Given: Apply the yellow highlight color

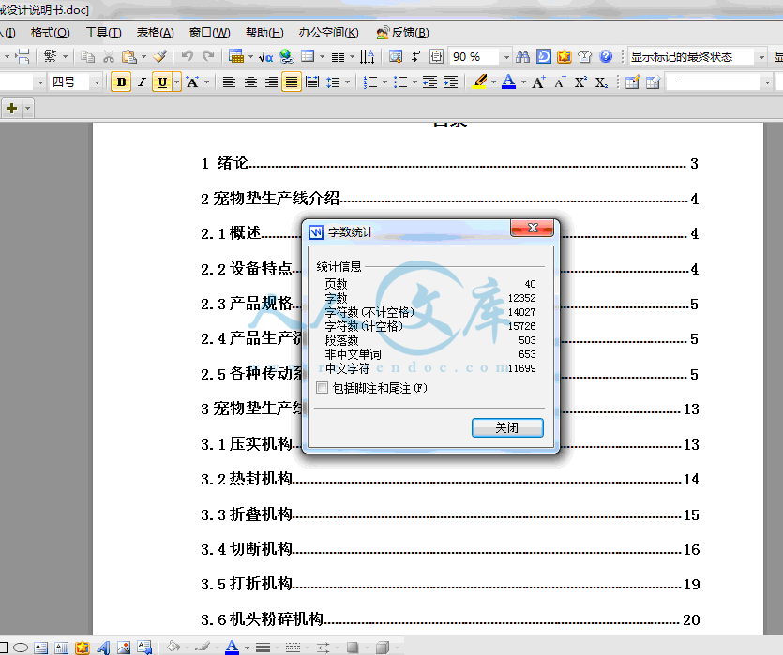Looking at the screenshot, I should pos(479,82).
